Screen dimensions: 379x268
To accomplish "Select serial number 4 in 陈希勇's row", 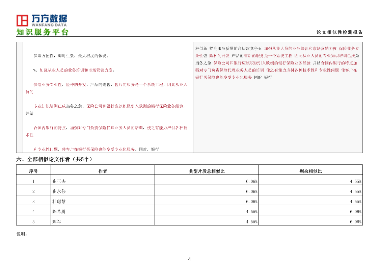I will [33, 212].
